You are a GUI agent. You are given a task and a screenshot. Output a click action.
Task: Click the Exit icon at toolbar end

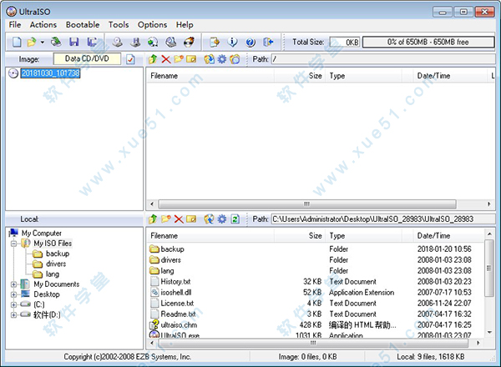click(268, 42)
